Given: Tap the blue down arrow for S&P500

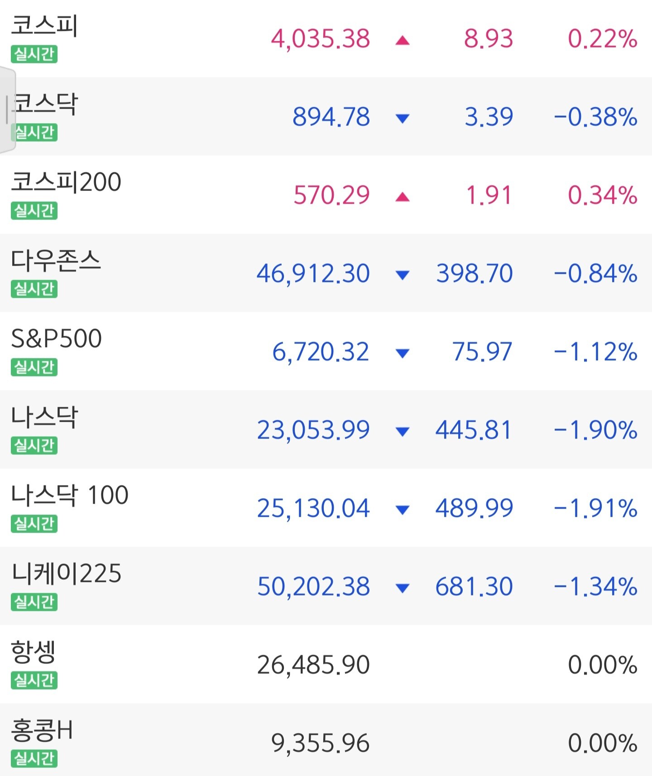Looking at the screenshot, I should pos(402,353).
